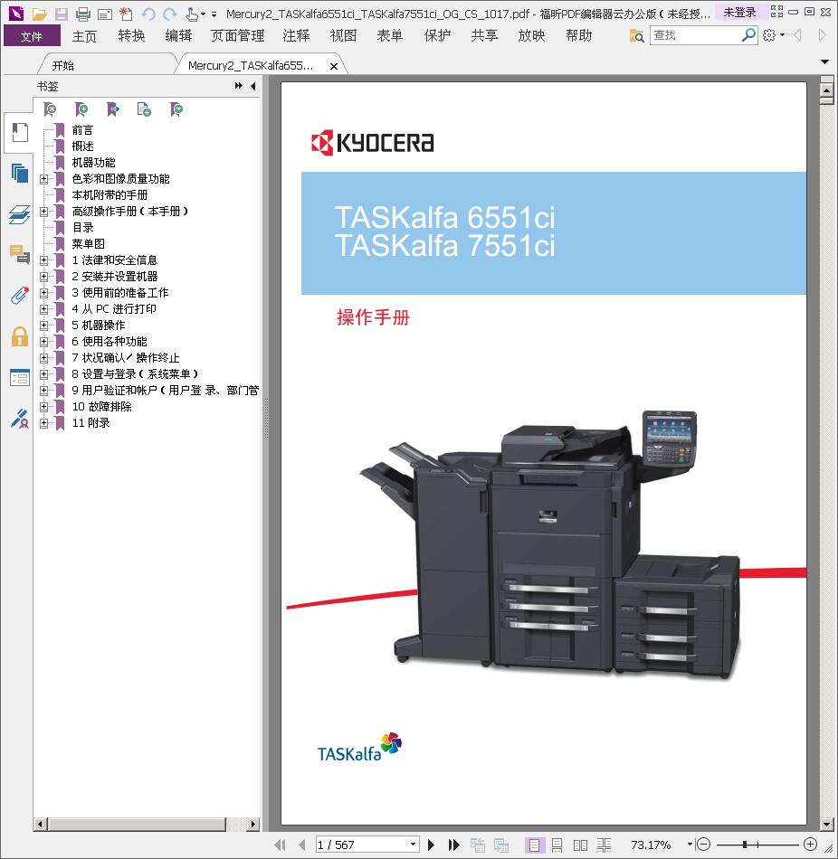Expand the 5 机器操作 bookmark
Image resolution: width=838 pixels, height=859 pixels.
click(43, 326)
